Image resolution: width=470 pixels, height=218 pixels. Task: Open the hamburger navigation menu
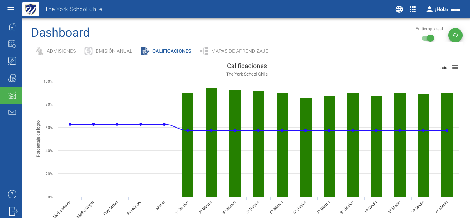pyautogui.click(x=11, y=9)
